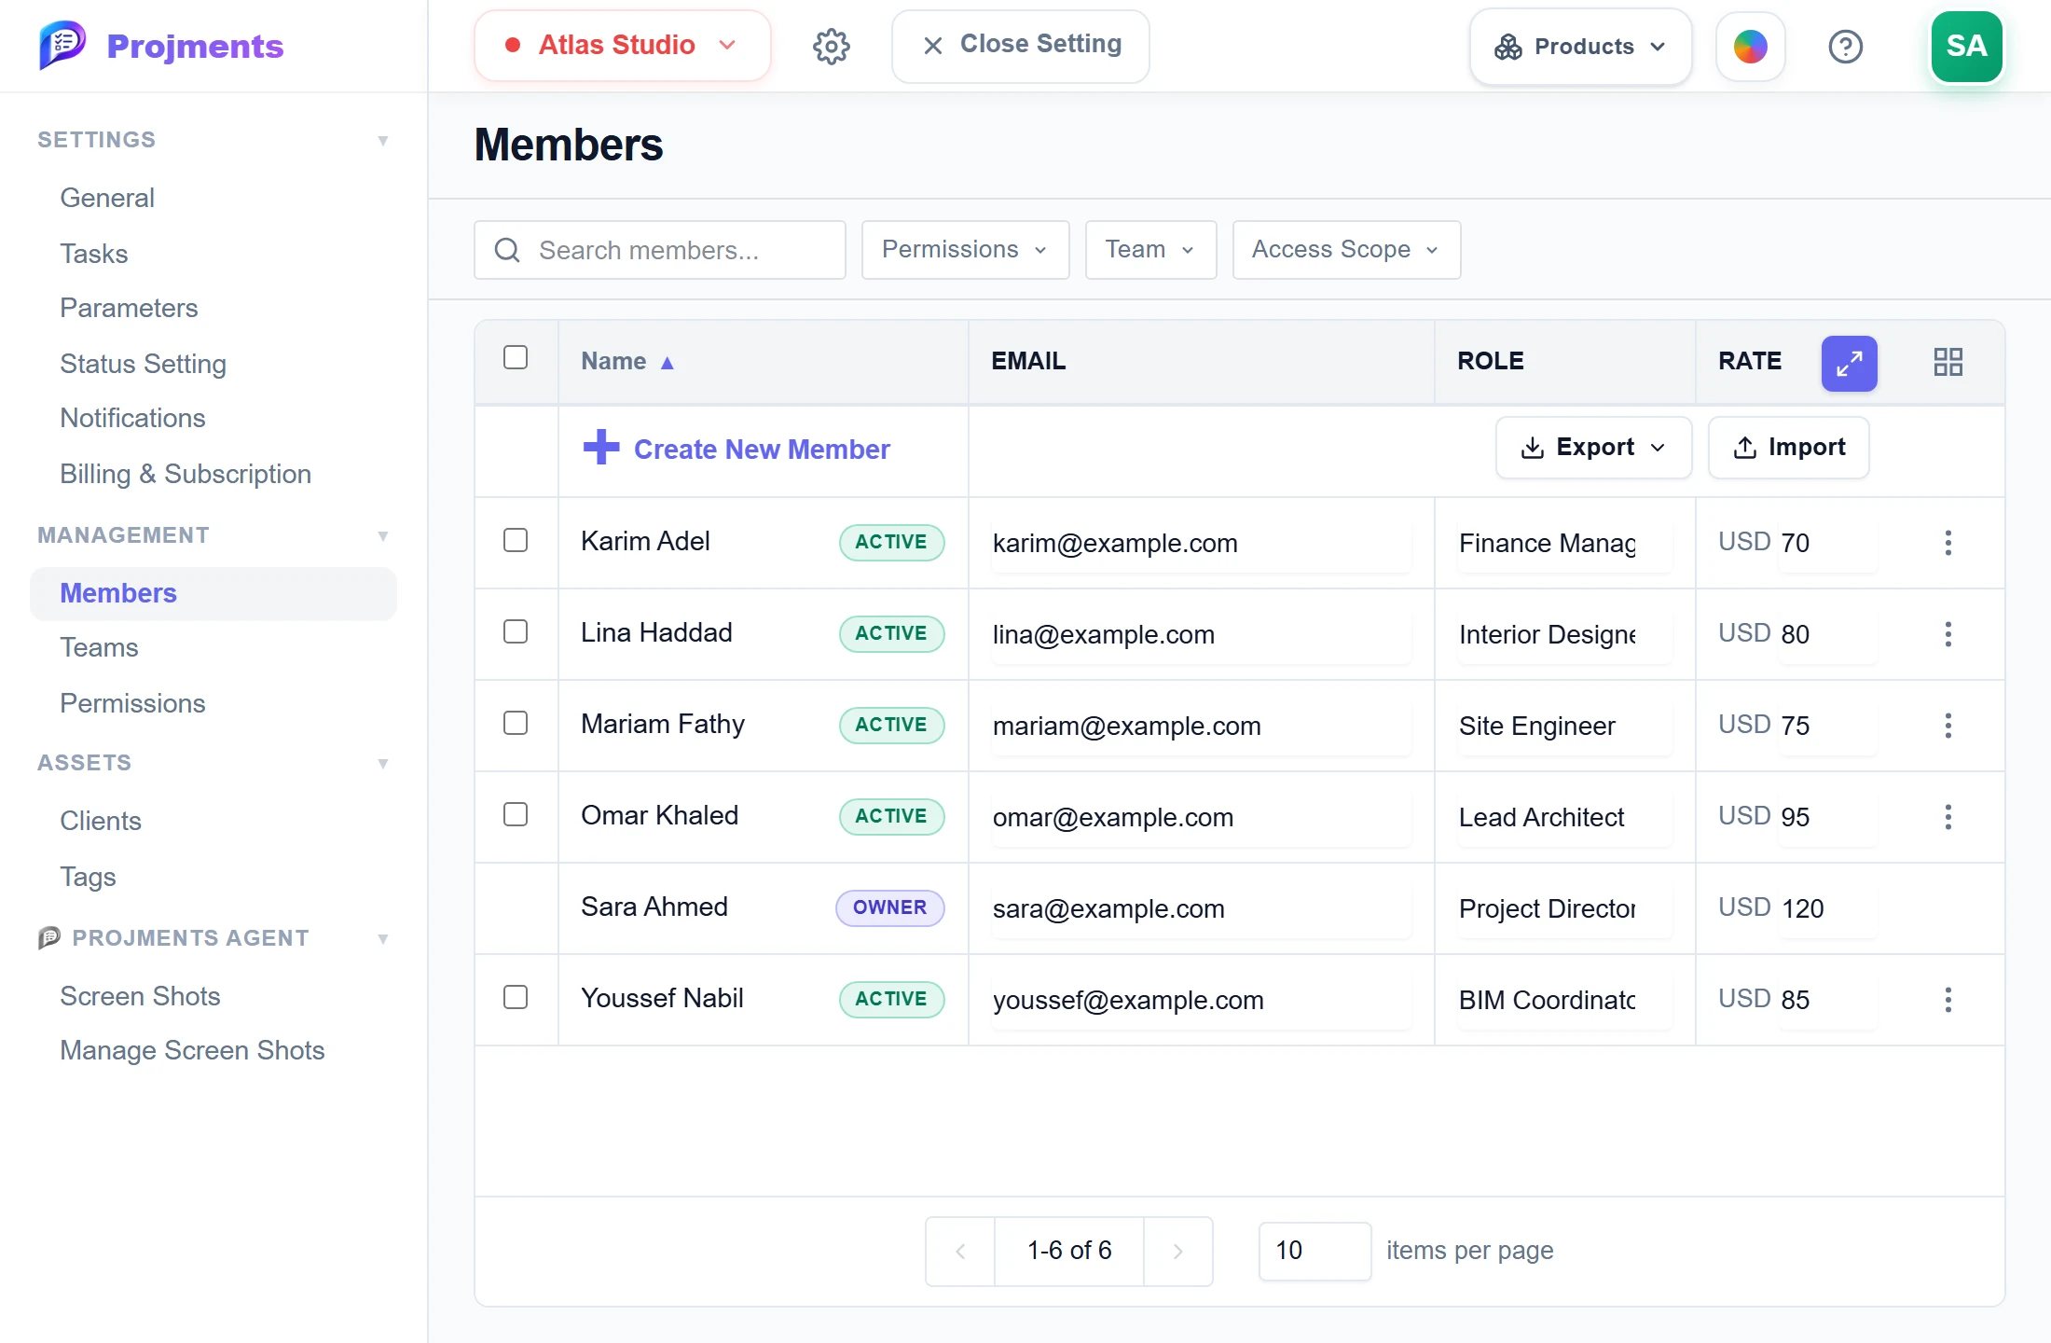Open the General settings page
This screenshot has width=2051, height=1343.
point(107,198)
